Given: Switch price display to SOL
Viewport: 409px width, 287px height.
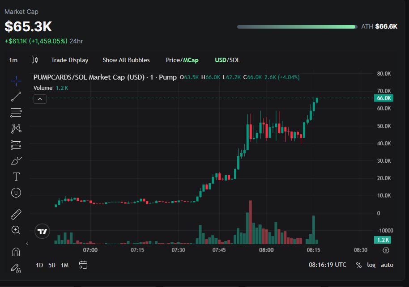Looking at the screenshot, I should pos(234,59).
